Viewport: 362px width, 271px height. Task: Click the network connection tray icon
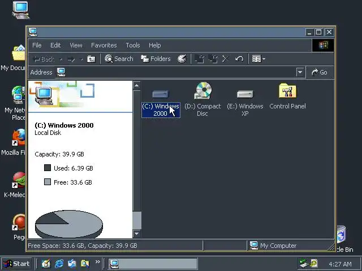pos(304,263)
